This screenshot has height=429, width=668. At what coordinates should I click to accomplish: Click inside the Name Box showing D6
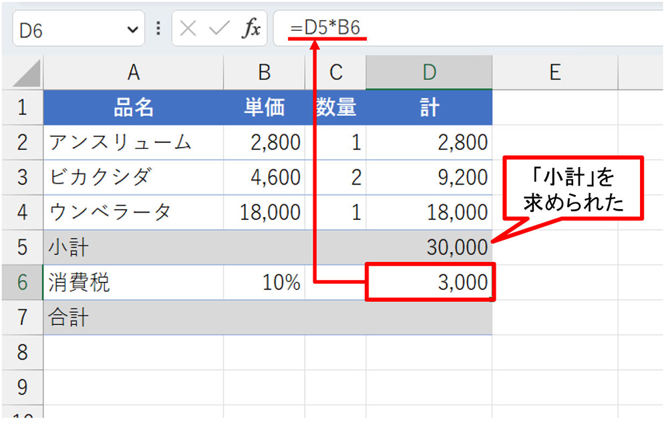67,28
